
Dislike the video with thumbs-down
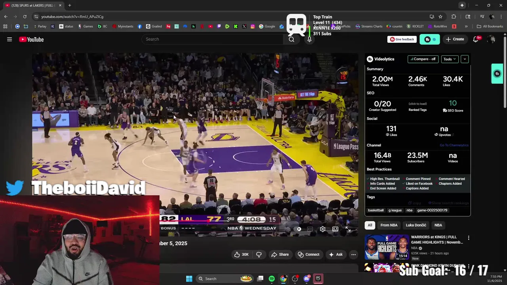pyautogui.click(x=259, y=255)
